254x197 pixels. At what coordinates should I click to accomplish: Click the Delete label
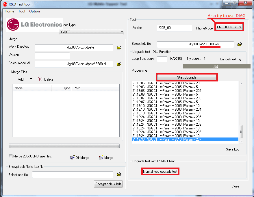[49, 79]
